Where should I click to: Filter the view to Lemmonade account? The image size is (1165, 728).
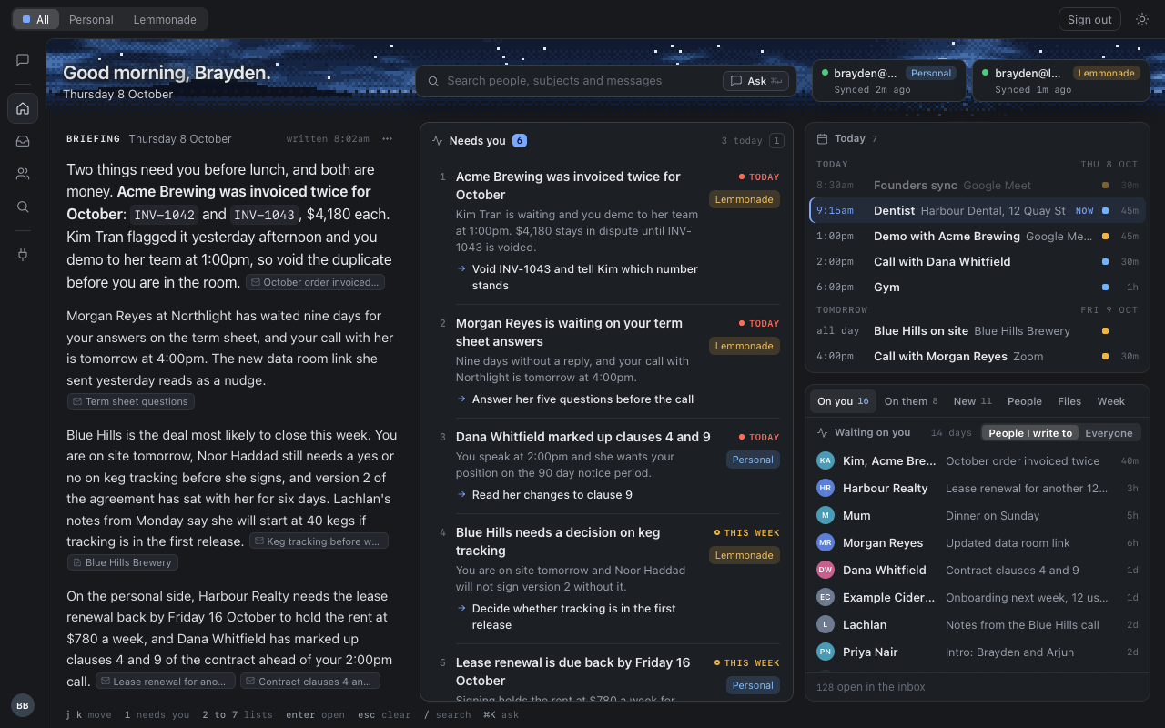pos(165,19)
